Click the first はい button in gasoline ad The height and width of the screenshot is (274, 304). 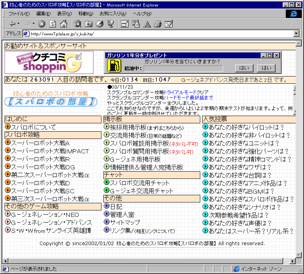[244, 68]
